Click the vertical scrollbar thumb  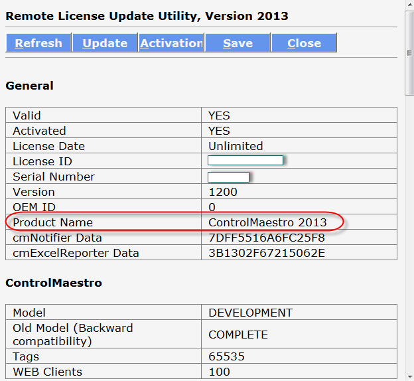pos(409,53)
